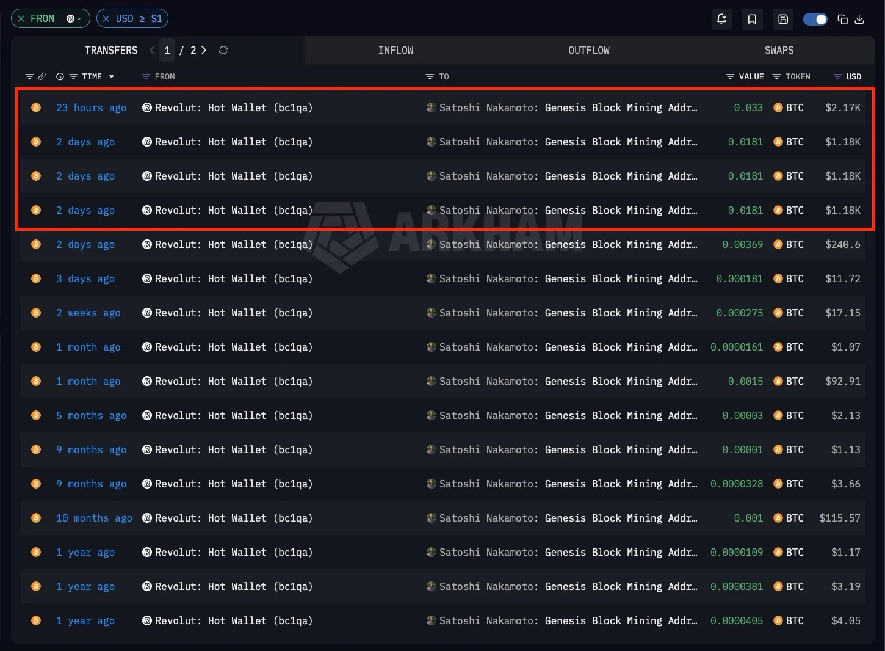Screen dimensions: 885x651
Task: Open the leftmost column filter icon
Action: coord(29,76)
